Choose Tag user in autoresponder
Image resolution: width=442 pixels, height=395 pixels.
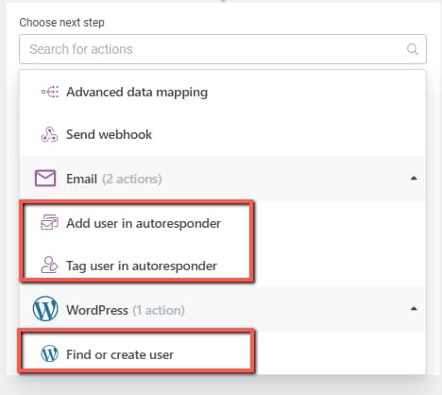pyautogui.click(x=223, y=266)
